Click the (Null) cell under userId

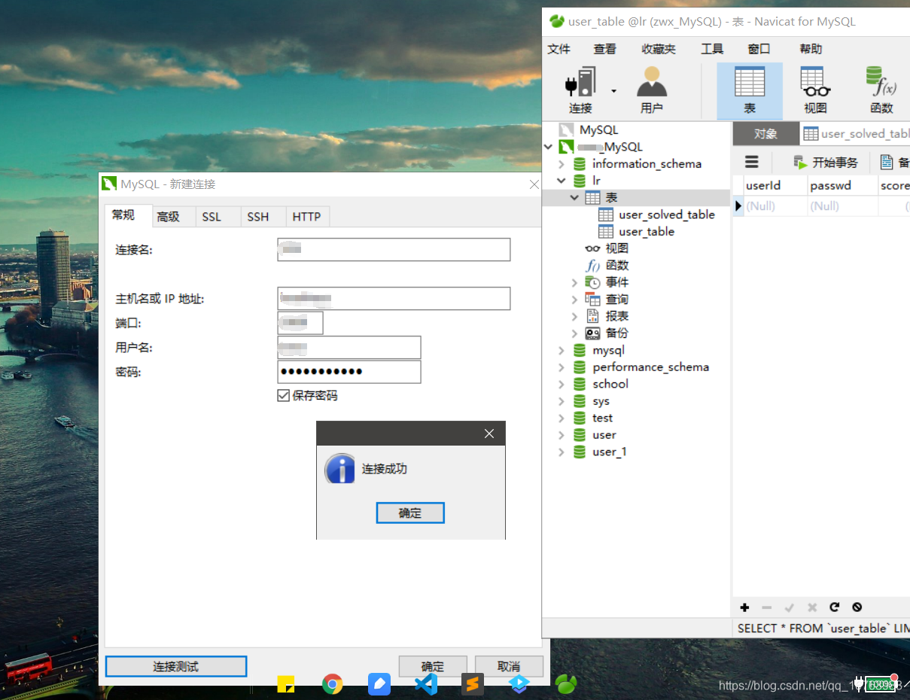[x=775, y=205]
